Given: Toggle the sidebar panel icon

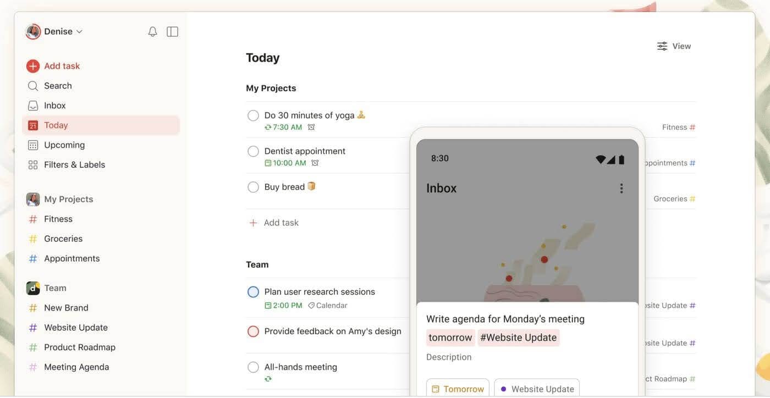Looking at the screenshot, I should (x=172, y=32).
